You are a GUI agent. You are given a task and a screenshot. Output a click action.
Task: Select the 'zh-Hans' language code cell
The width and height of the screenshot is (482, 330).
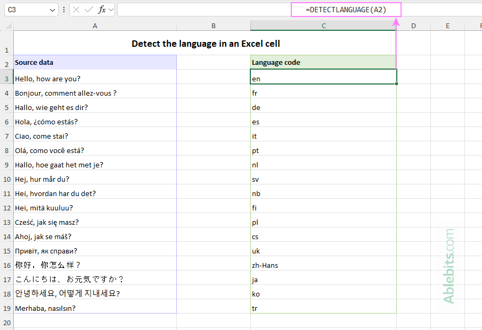323,263
